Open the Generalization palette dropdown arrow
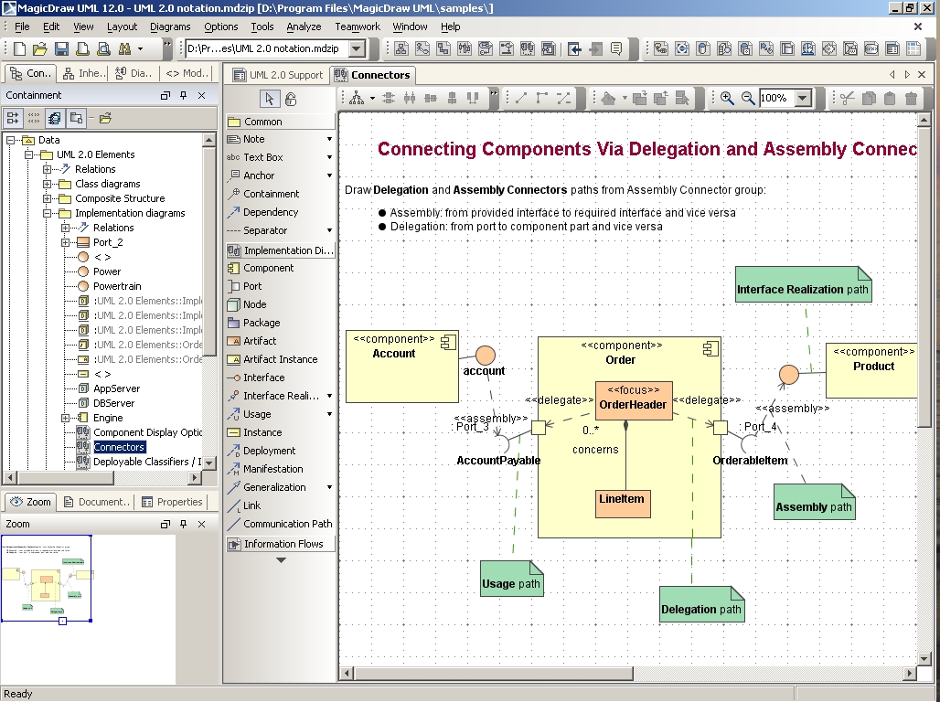The image size is (940, 702). (329, 487)
